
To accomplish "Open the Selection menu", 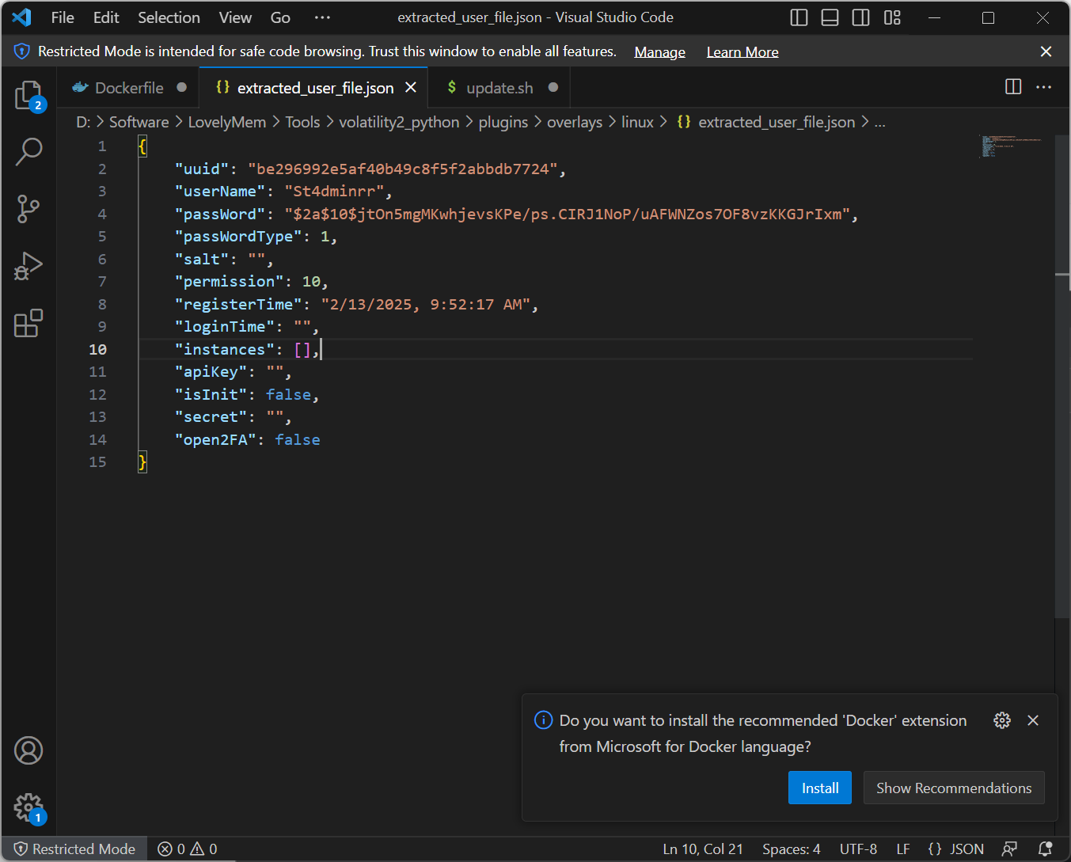I will click(169, 17).
